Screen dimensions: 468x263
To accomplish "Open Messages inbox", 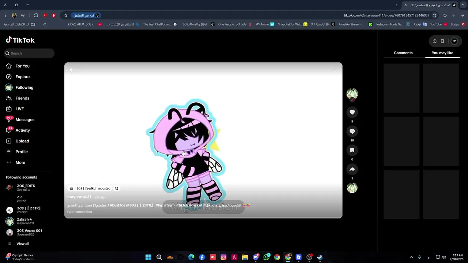I will coord(20,119).
